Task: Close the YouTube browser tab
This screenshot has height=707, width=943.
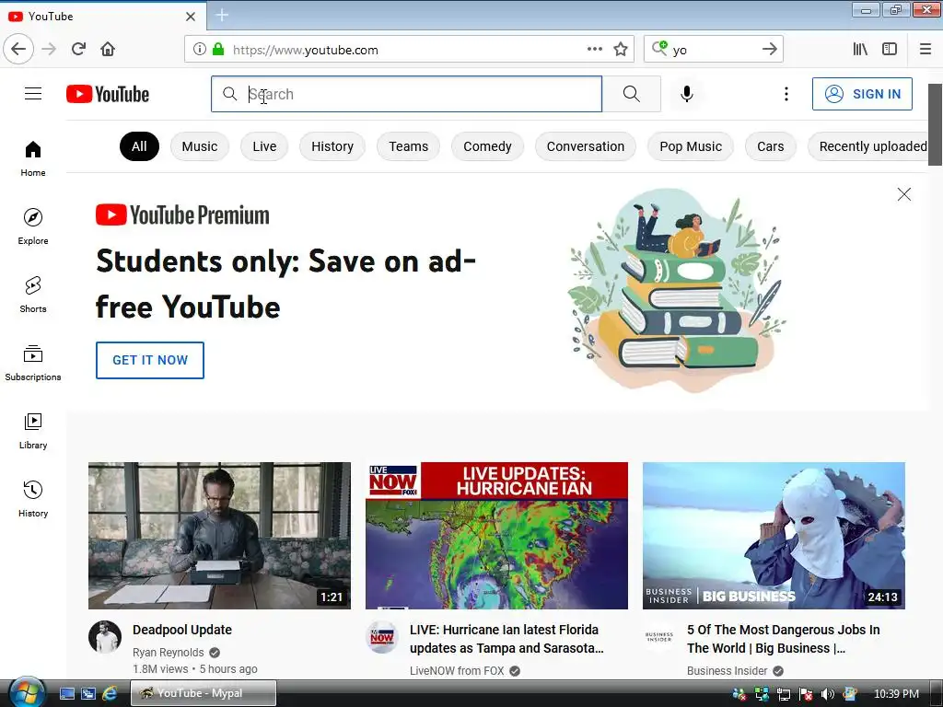Action: point(191,17)
